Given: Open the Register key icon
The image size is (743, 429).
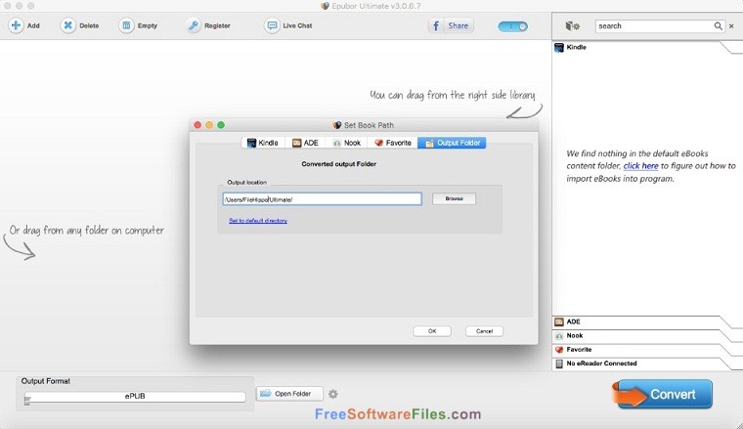Looking at the screenshot, I should click(194, 25).
